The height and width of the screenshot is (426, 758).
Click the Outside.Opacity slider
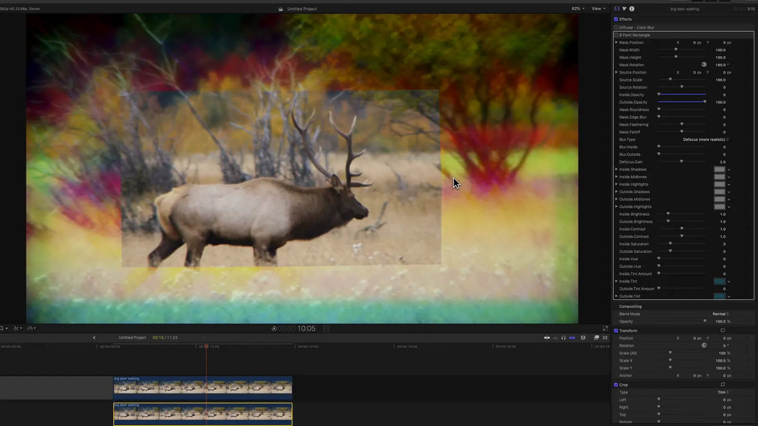tap(682, 102)
